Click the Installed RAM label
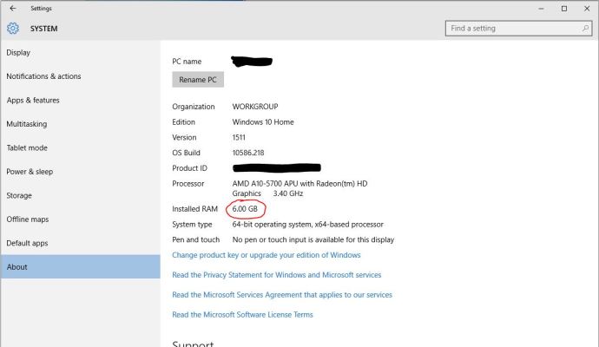Viewport: 599px width, 347px height. 194,209
